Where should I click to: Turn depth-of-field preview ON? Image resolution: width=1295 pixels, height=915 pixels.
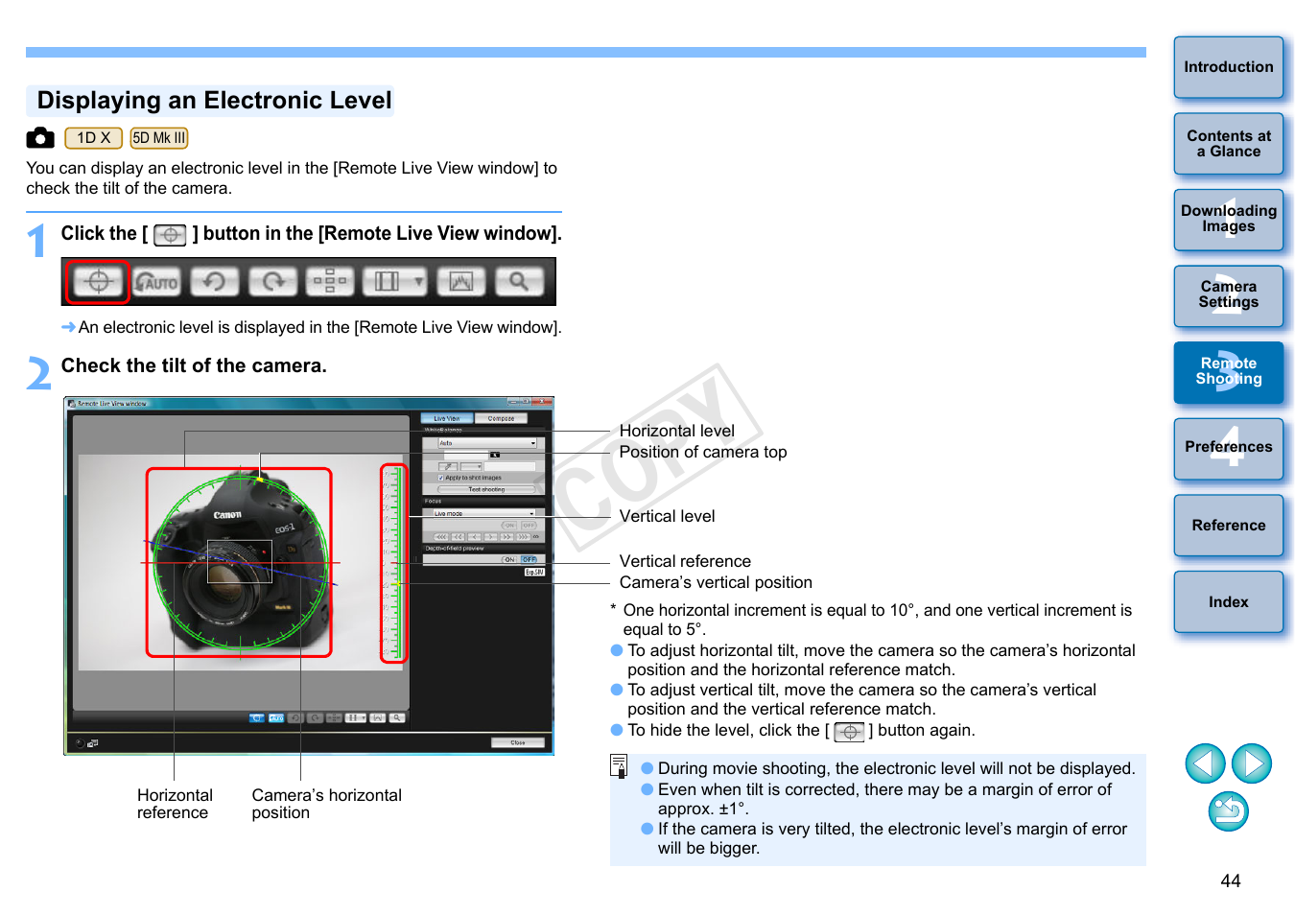click(x=509, y=559)
